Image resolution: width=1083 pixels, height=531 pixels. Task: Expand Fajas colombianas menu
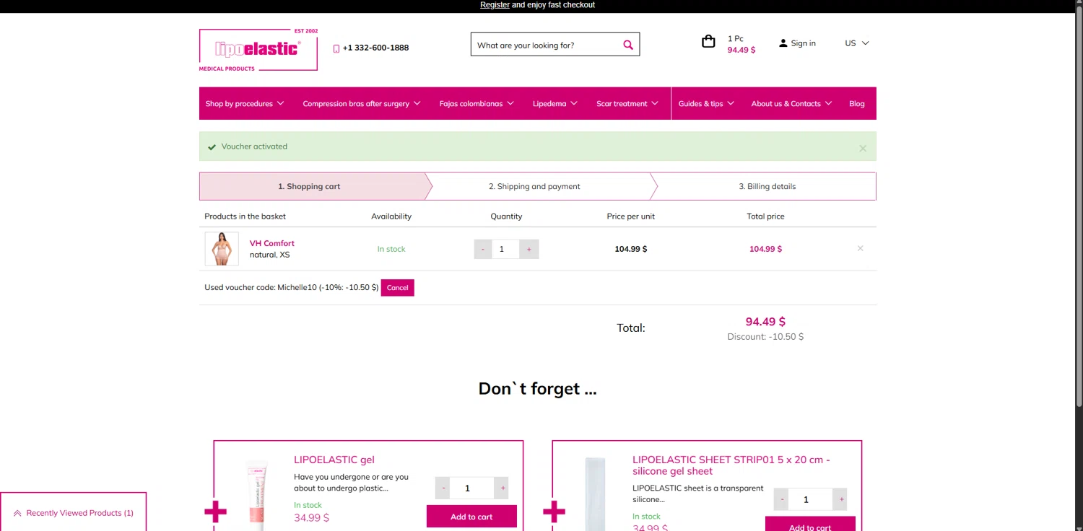pyautogui.click(x=477, y=103)
